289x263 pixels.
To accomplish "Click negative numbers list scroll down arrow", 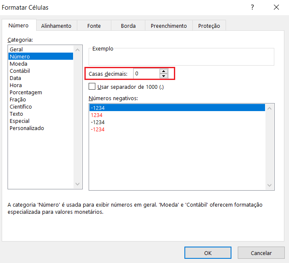I will coord(269,185).
